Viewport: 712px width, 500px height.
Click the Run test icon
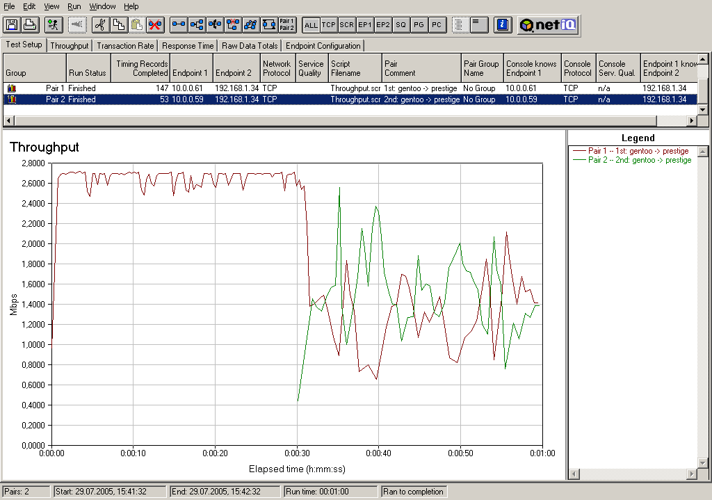(53, 25)
